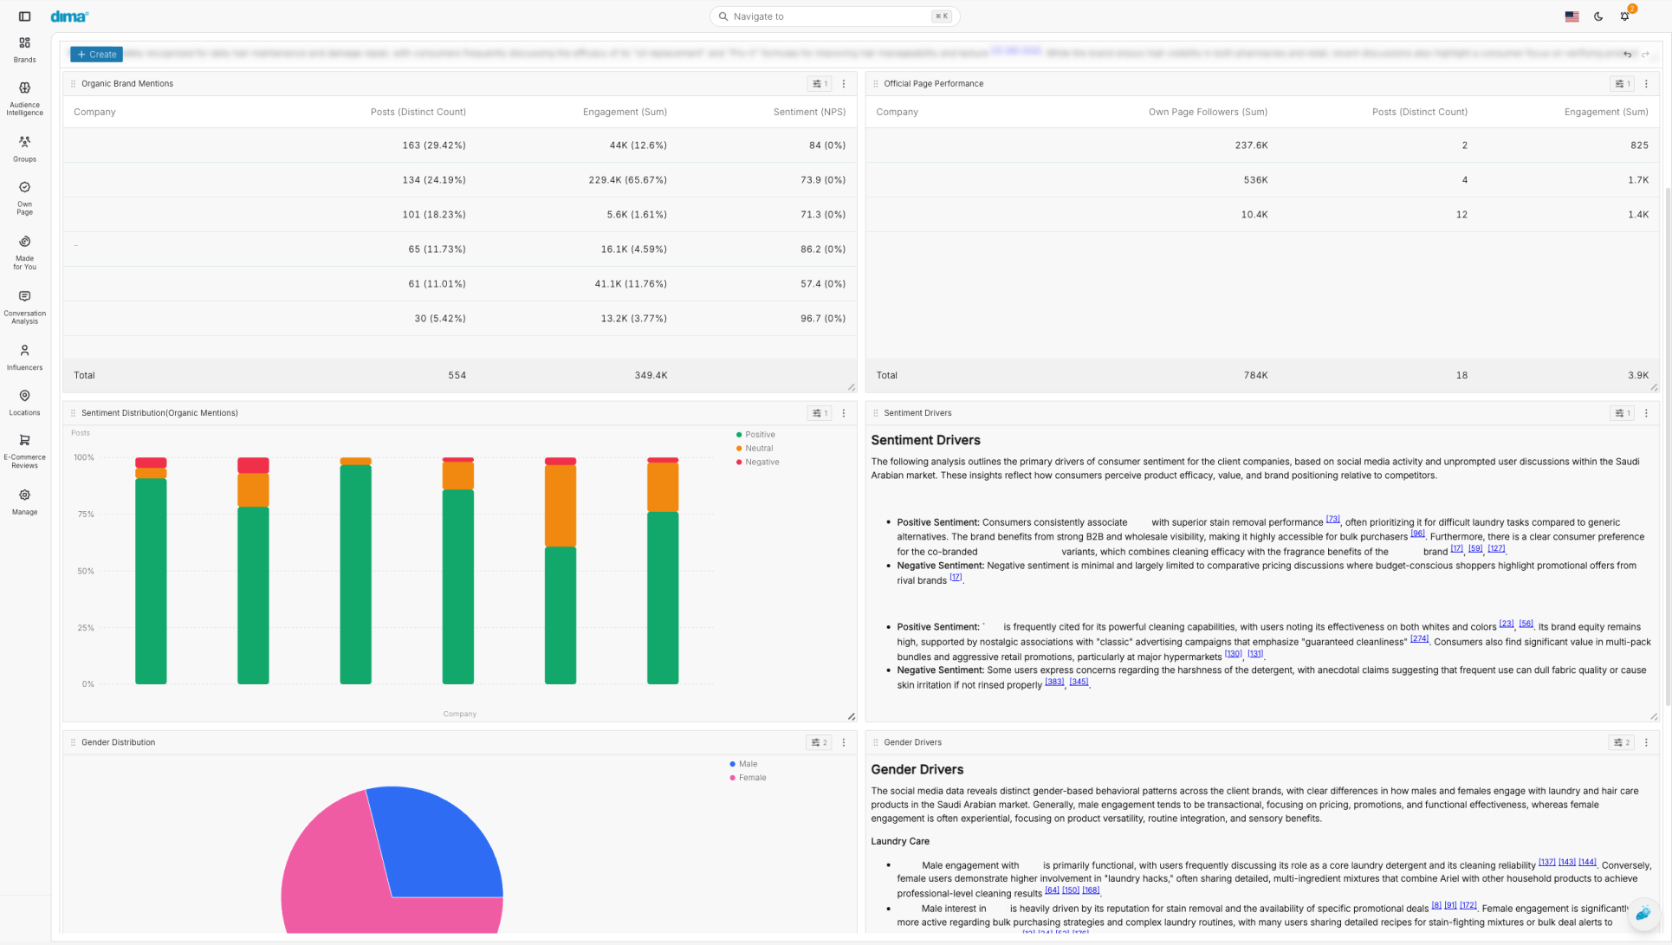Open Conversation Analysis section
The width and height of the screenshot is (1672, 945).
[24, 307]
